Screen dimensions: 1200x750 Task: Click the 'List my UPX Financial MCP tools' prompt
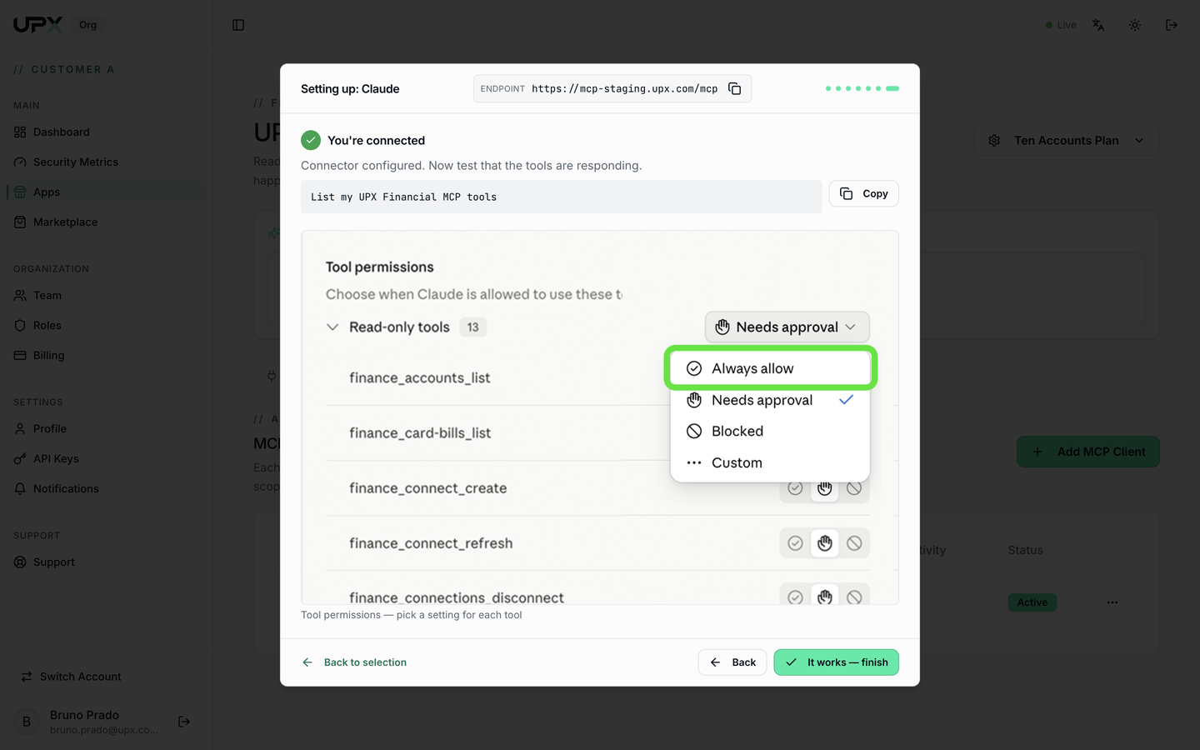[561, 197]
